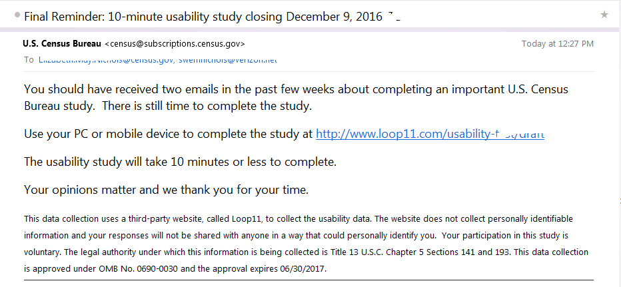This screenshot has width=621, height=287.
Task: Click the "10 minutes or less" sentence
Action: pos(180,162)
